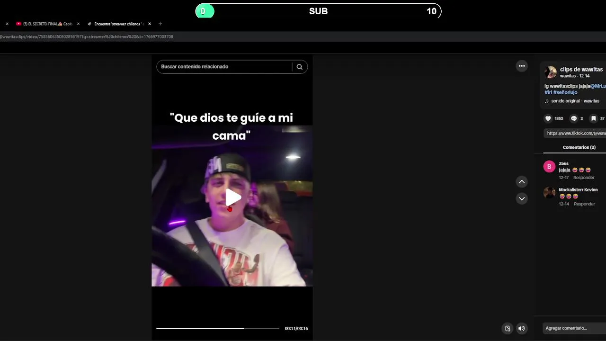Image resolution: width=606 pixels, height=341 pixels.
Task: Open a new browser tab
Action: coord(160,24)
